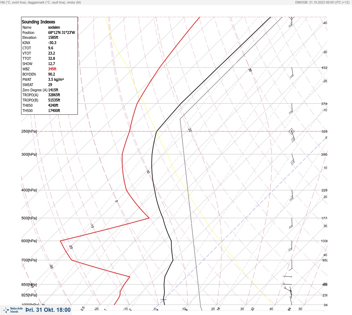
Task: Click the 600[hPa] pressure label
Action: coord(29,241)
